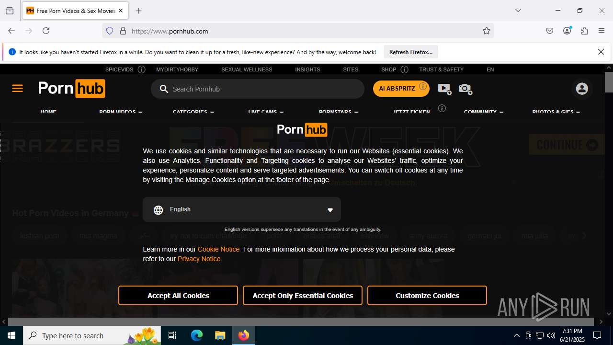
Task: Click Accept Only Essential Cookies
Action: (x=303, y=296)
